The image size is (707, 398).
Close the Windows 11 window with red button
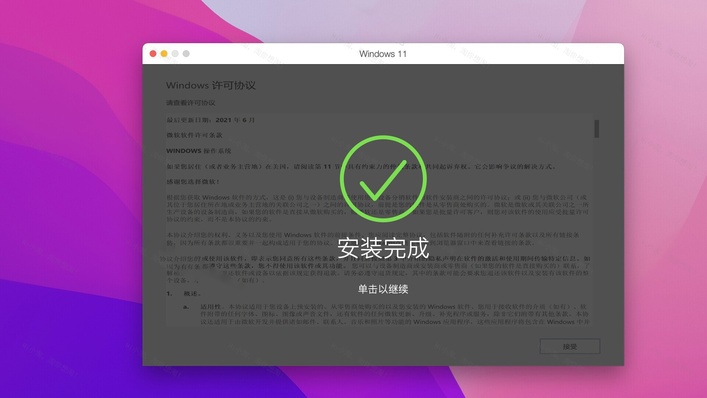pos(153,54)
